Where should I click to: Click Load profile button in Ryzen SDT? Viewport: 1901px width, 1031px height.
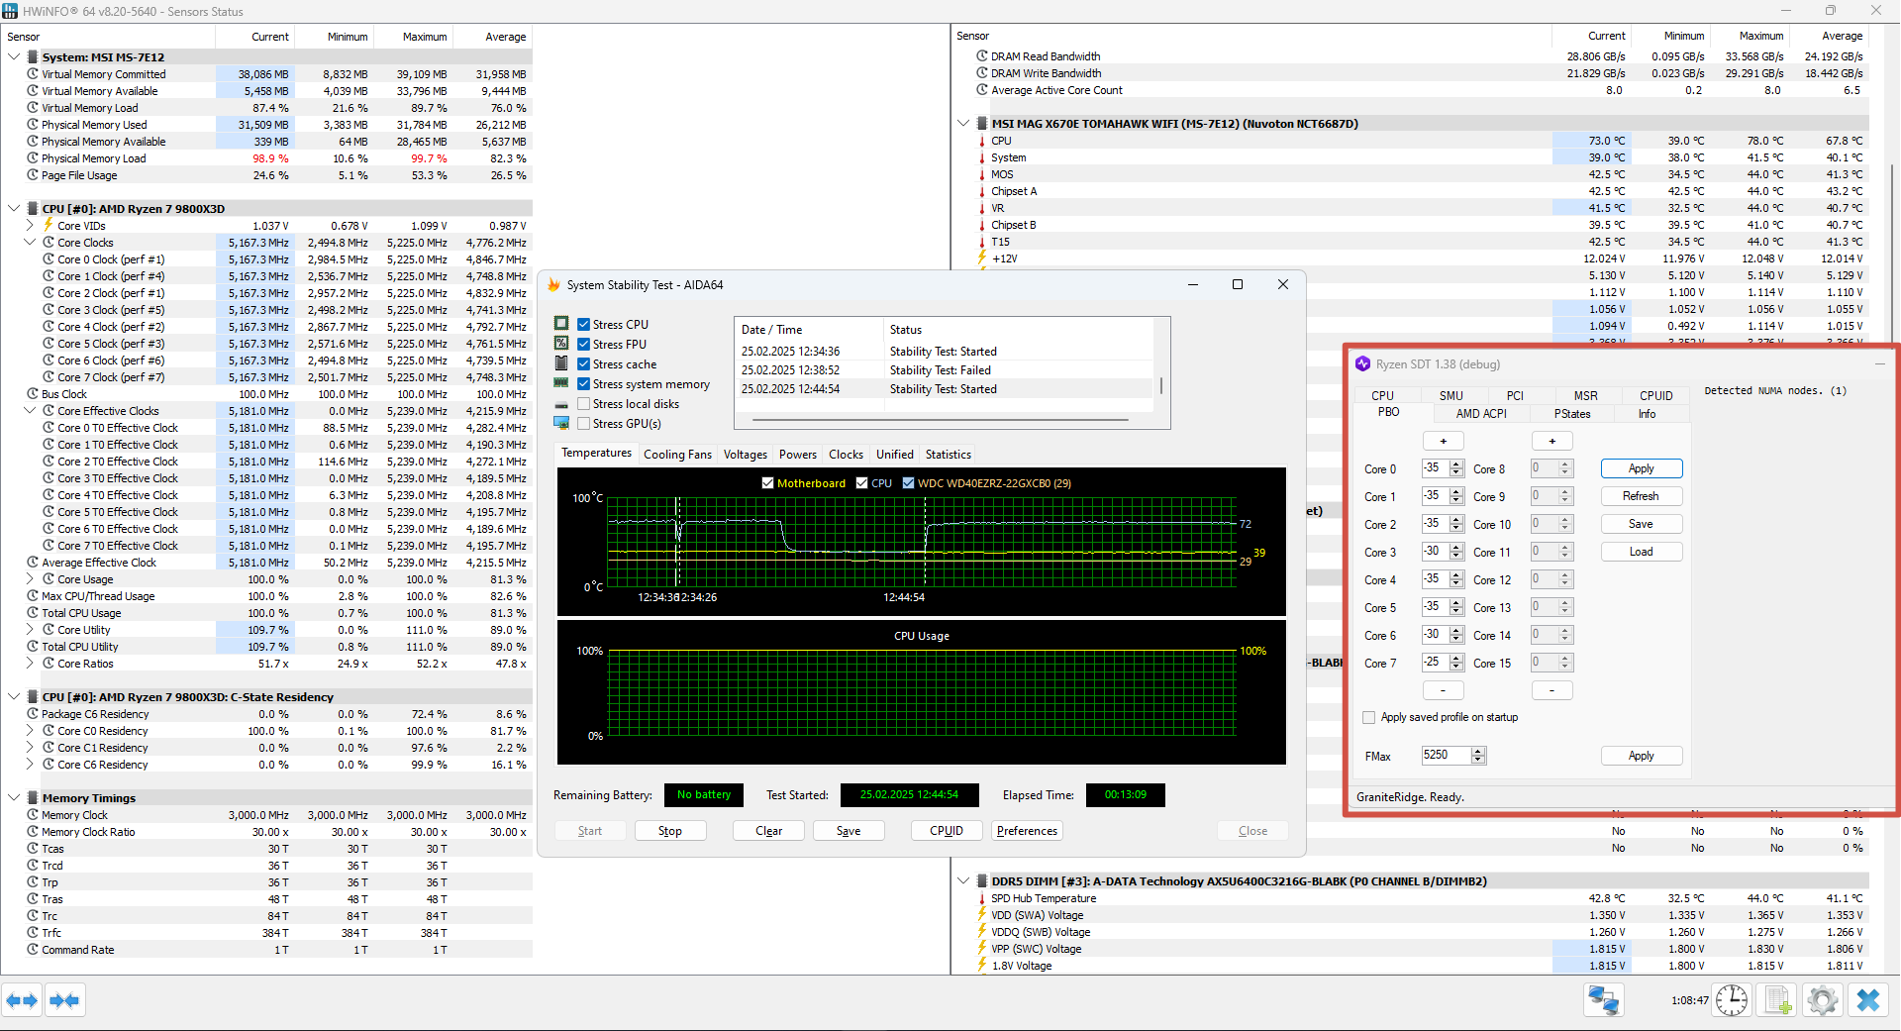tap(1641, 552)
